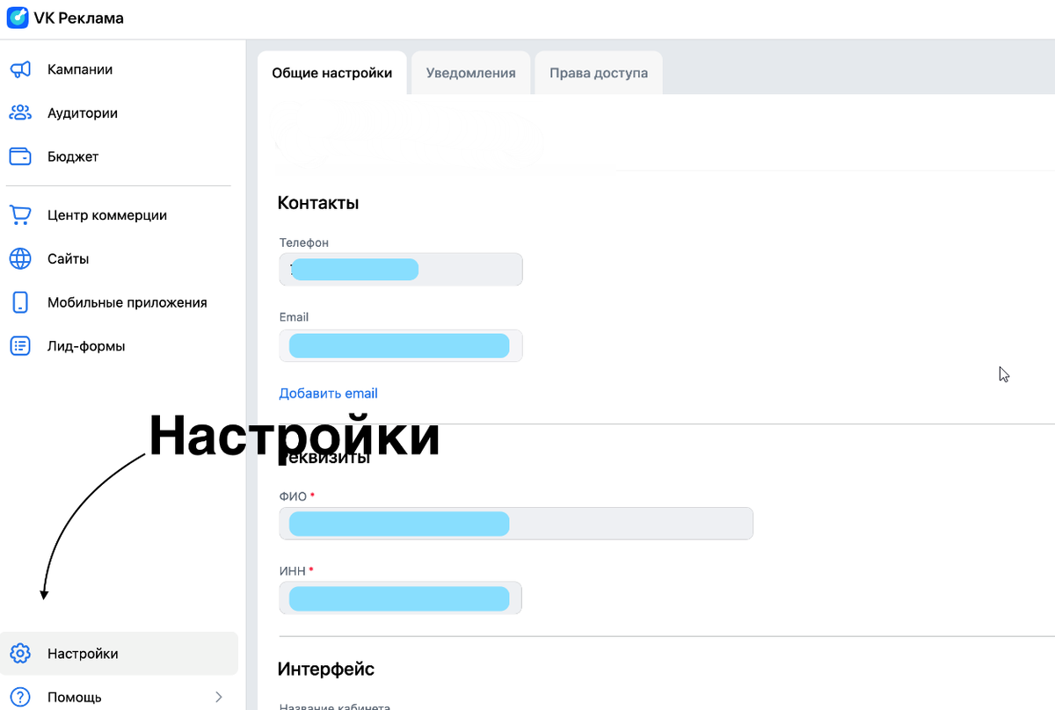This screenshot has width=1055, height=710.
Task: Click the Помощь question mark icon
Action: tap(20, 697)
